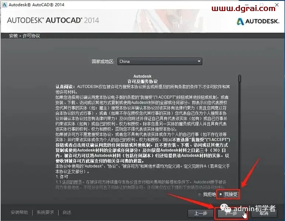Open the 安装帮助 link
The height and width of the screenshot is (221, 285).
19,212
